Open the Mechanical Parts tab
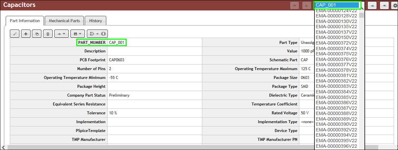 [x=64, y=21]
